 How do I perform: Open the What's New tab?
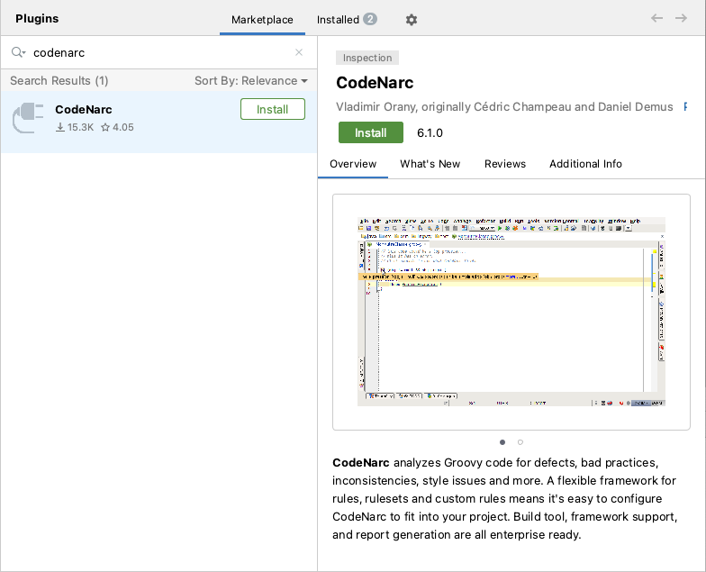tap(430, 164)
